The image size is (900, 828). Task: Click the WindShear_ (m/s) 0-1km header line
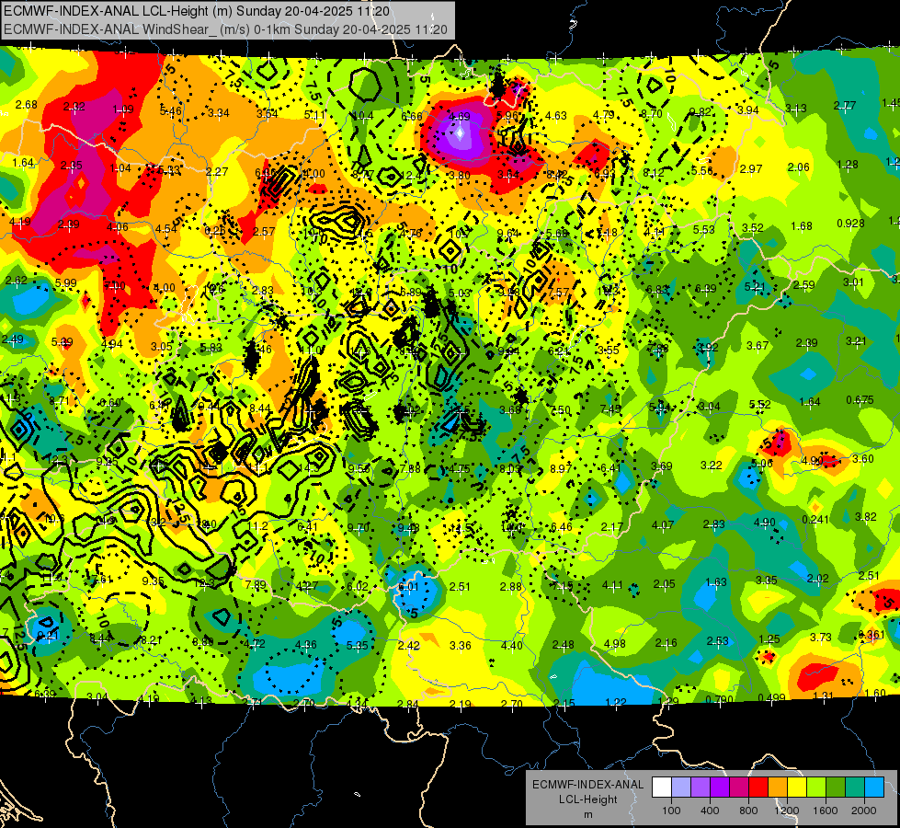pos(225,29)
